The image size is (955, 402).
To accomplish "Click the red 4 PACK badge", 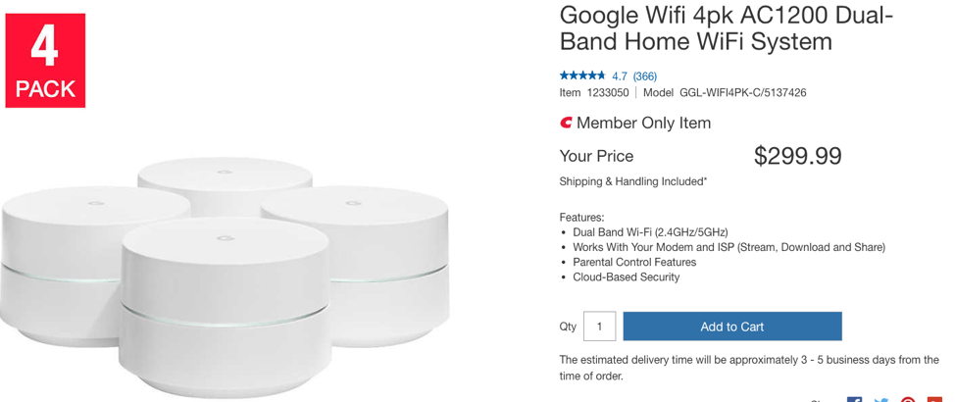I will pos(45,61).
